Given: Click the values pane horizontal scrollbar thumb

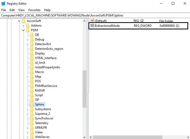Looking at the screenshot, I should coord(128,137).
